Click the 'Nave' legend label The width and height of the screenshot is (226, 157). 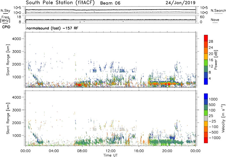pyautogui.click(x=215, y=20)
